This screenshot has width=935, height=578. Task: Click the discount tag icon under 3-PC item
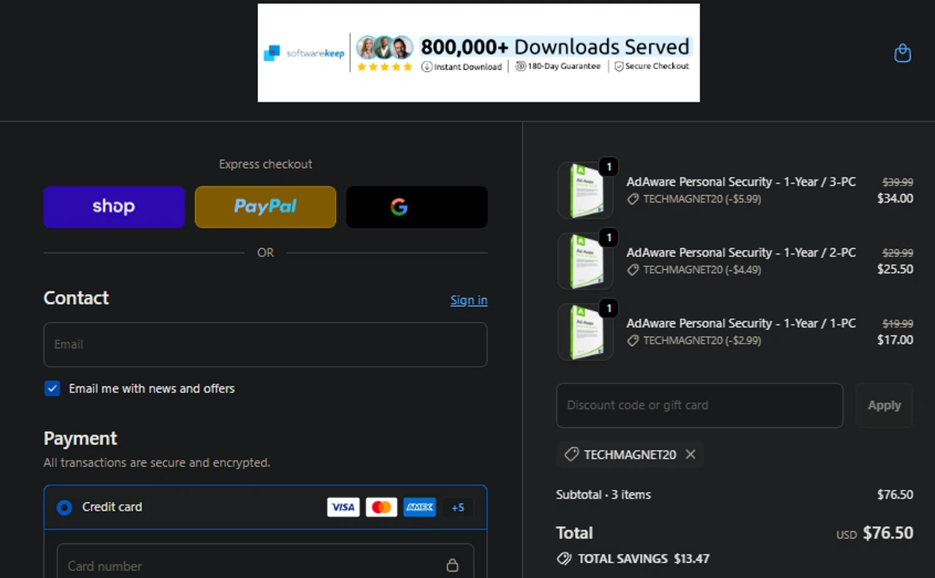click(633, 199)
